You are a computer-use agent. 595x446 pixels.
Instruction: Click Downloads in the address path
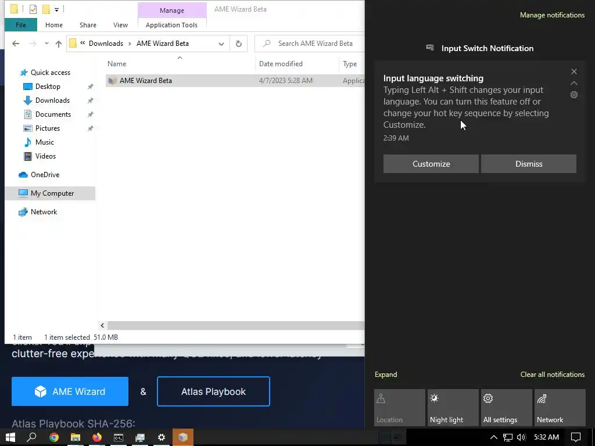click(106, 43)
